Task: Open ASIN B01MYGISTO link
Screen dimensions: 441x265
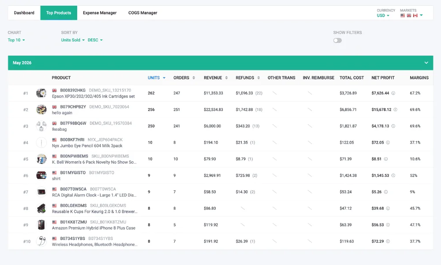Action: [73, 173]
